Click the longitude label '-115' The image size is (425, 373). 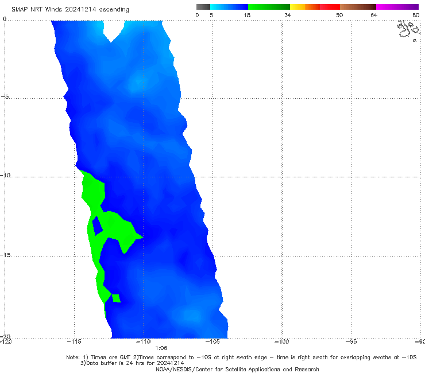pyautogui.click(x=74, y=341)
